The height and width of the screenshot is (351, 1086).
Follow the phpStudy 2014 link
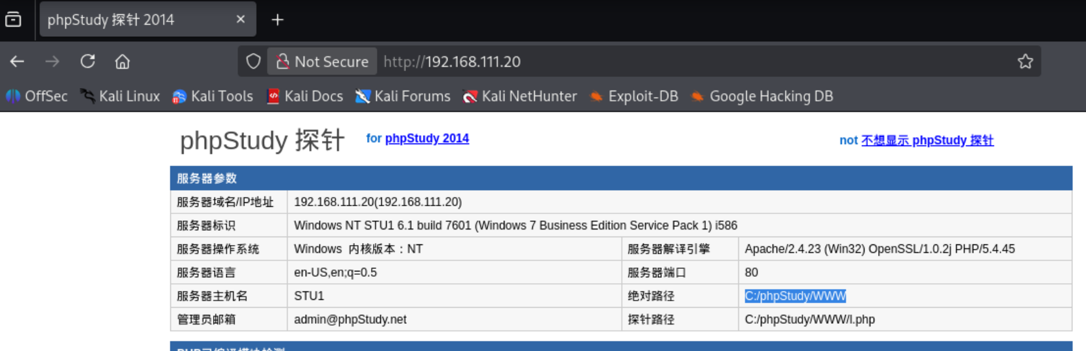pyautogui.click(x=427, y=138)
